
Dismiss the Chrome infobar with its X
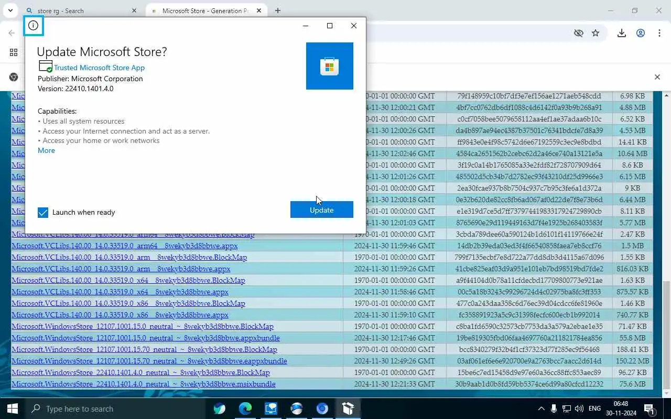657,77
